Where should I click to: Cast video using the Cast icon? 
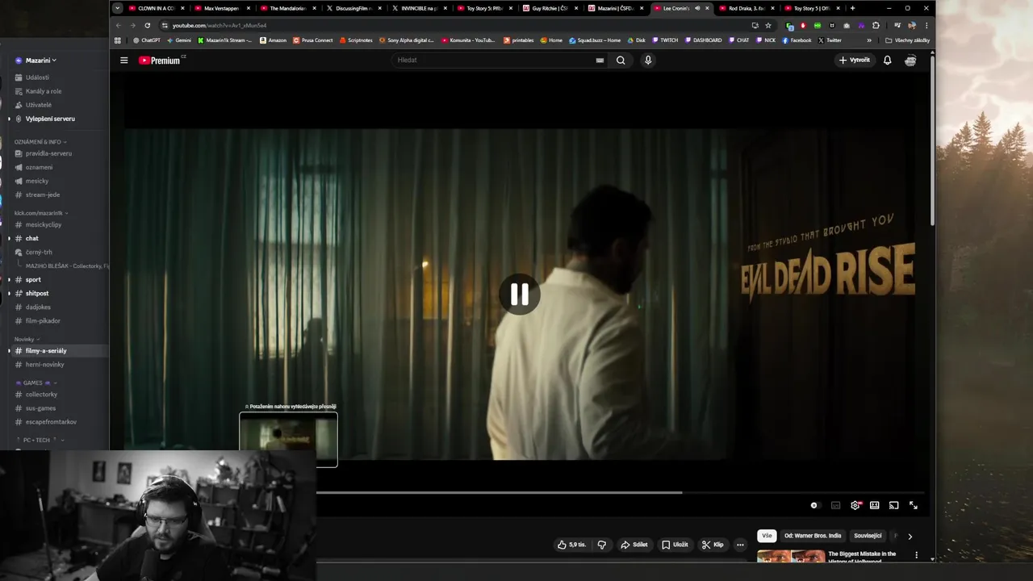[x=893, y=505]
